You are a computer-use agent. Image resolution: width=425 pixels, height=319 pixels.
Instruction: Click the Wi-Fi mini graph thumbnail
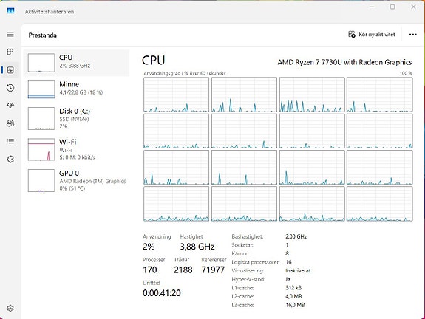41,149
